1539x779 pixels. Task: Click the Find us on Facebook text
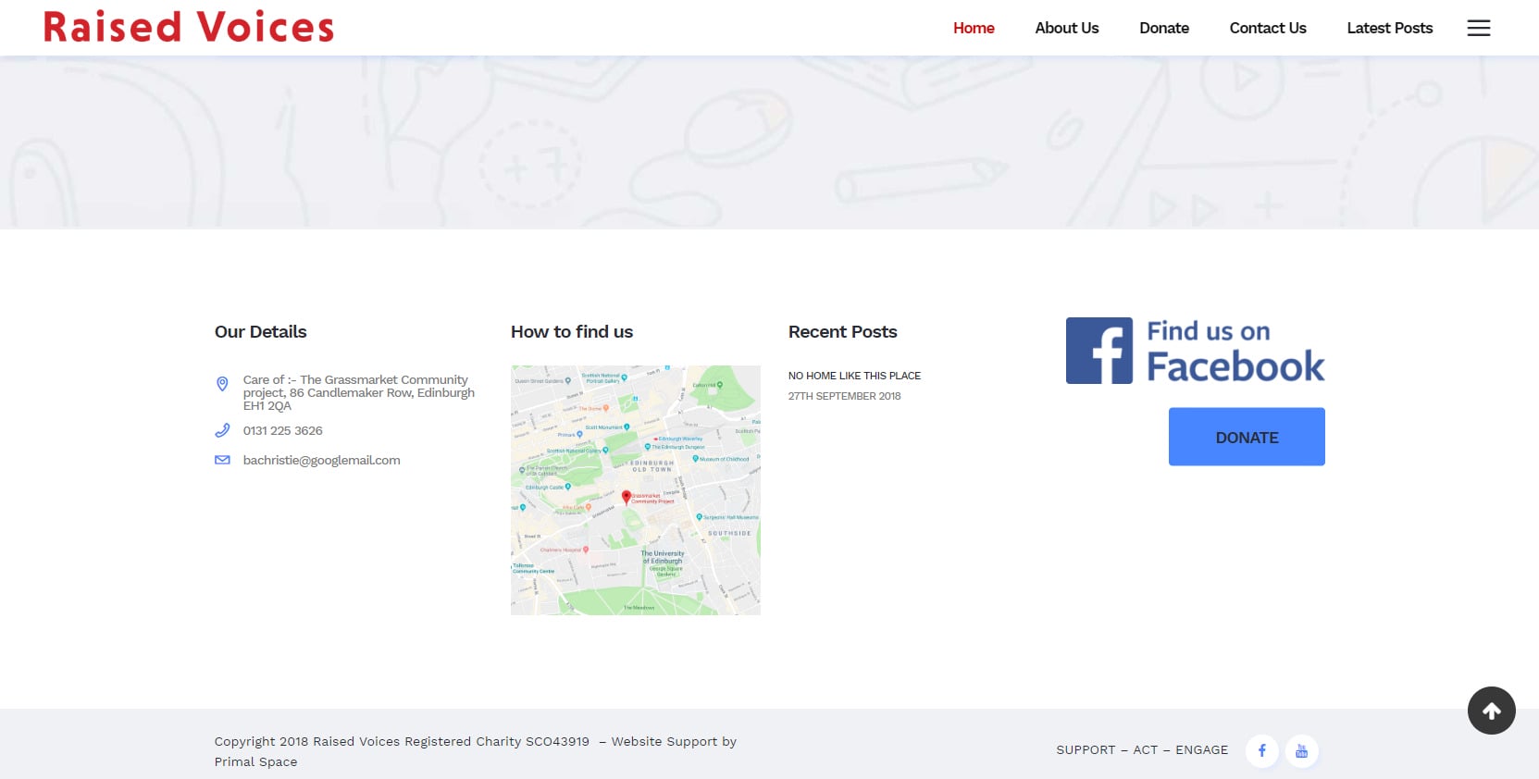tap(1235, 351)
